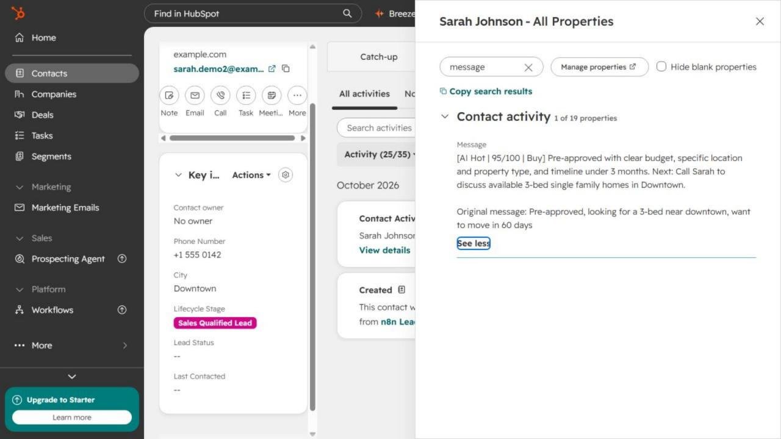Image resolution: width=781 pixels, height=439 pixels.
Task: Click Prospecting Agent upgrade arrow icon
Action: click(122, 259)
